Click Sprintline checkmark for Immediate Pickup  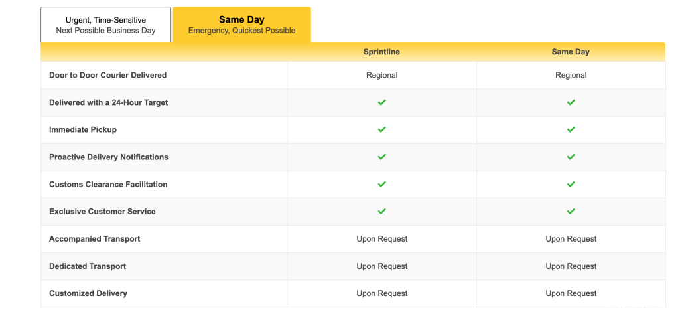point(382,130)
